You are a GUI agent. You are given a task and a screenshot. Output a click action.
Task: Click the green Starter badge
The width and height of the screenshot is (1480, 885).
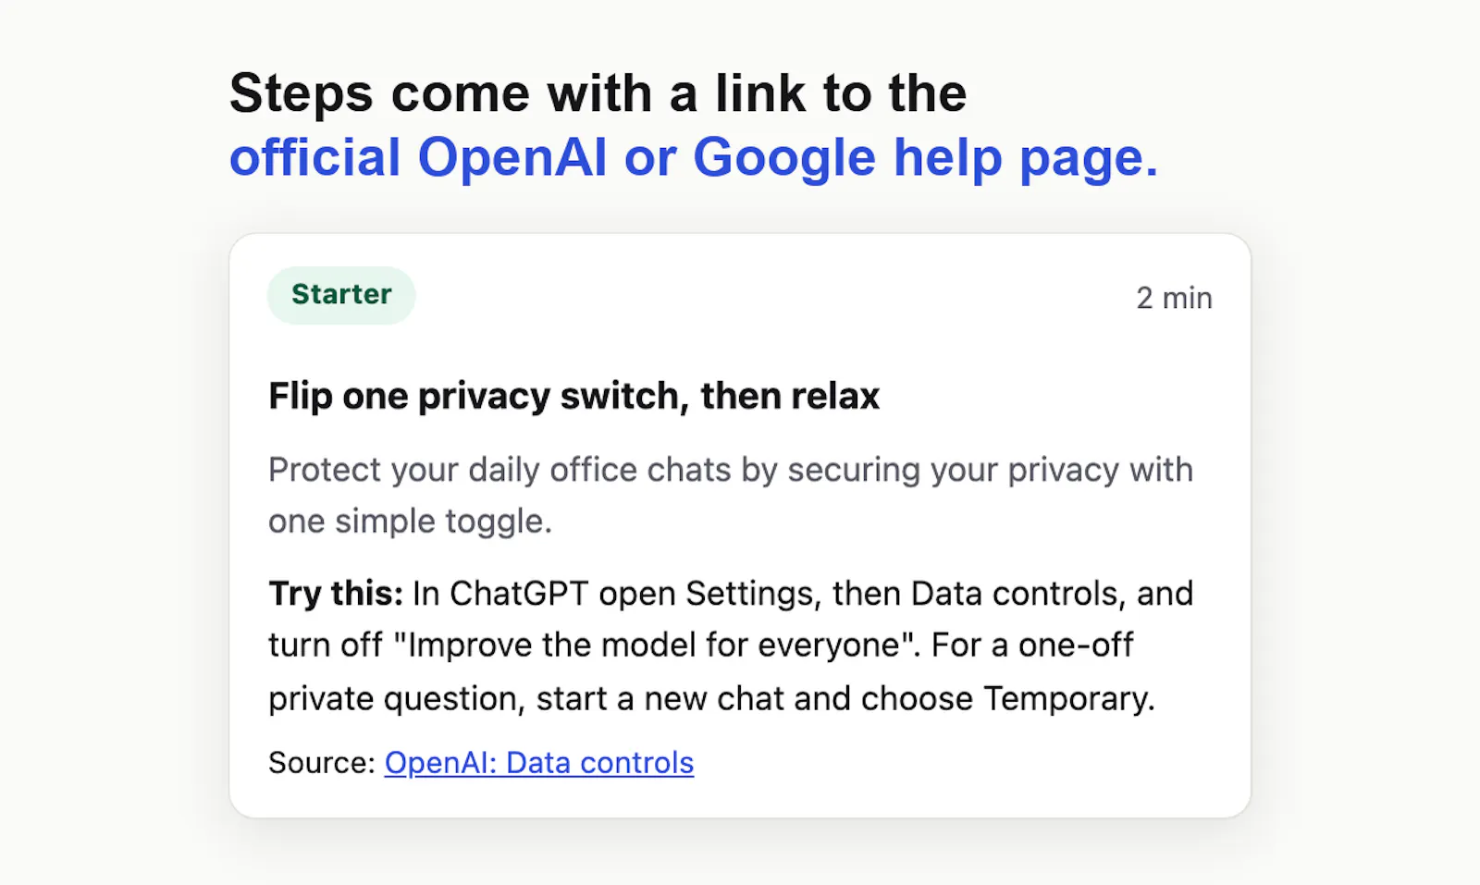341,295
